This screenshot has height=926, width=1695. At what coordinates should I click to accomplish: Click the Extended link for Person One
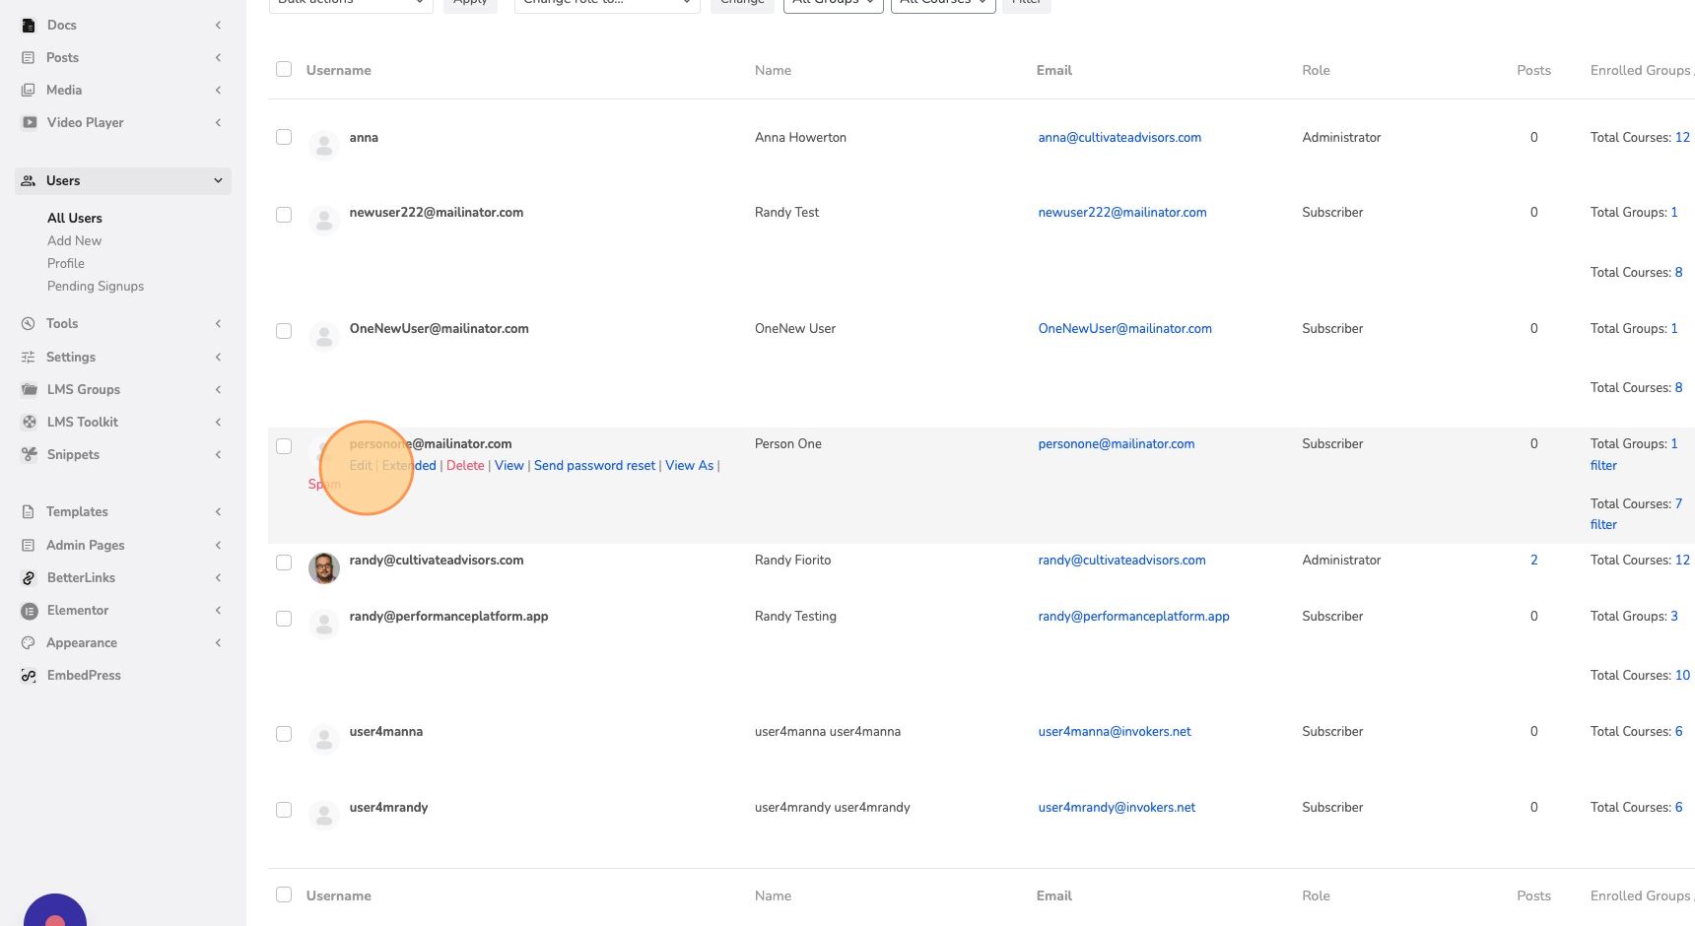pos(409,465)
